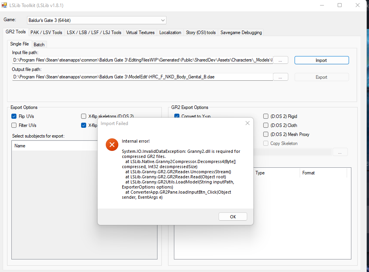Open the Game selection dropdown
369x272 pixels.
coord(97,20)
